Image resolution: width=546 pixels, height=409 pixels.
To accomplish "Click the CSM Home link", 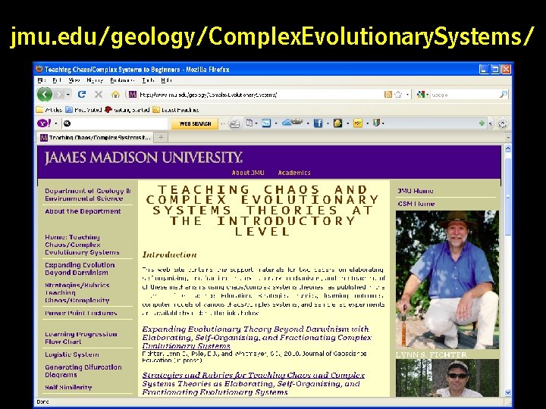I will [x=416, y=204].
